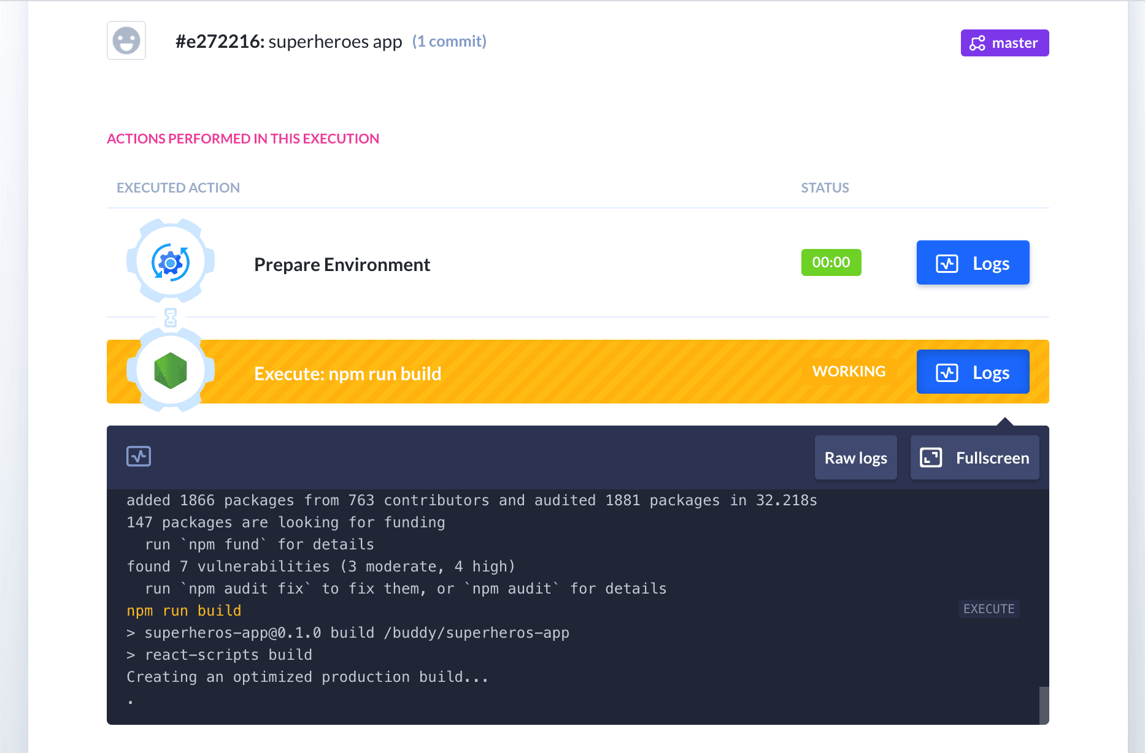Image resolution: width=1145 pixels, height=753 pixels.
Task: Click the yellow npm run build command line
Action: click(184, 611)
